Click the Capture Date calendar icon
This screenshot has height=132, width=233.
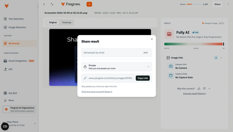tap(171, 75)
